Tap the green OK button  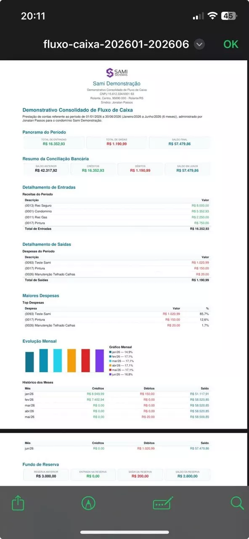pos(231,44)
